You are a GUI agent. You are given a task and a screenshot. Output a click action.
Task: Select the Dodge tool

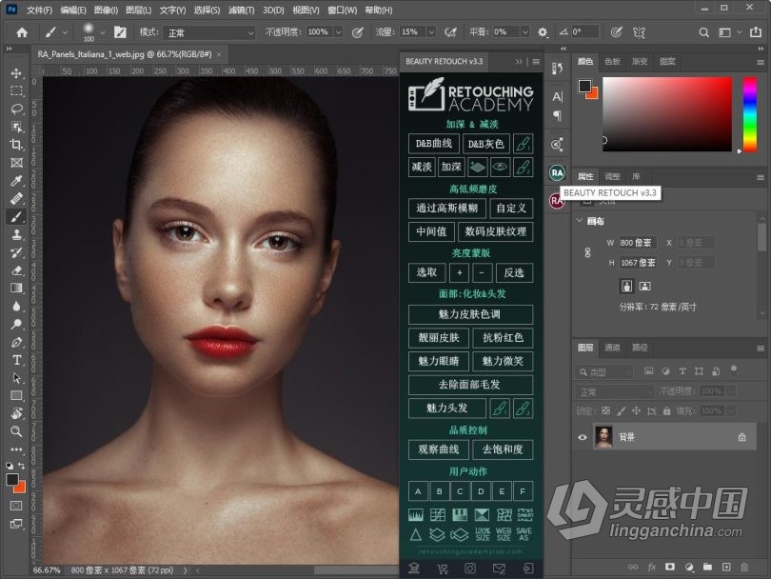[16, 324]
